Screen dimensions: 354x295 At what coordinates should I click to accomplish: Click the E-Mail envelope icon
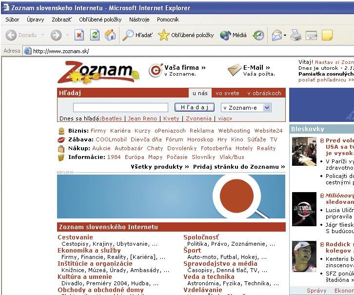pyautogui.click(x=235, y=70)
